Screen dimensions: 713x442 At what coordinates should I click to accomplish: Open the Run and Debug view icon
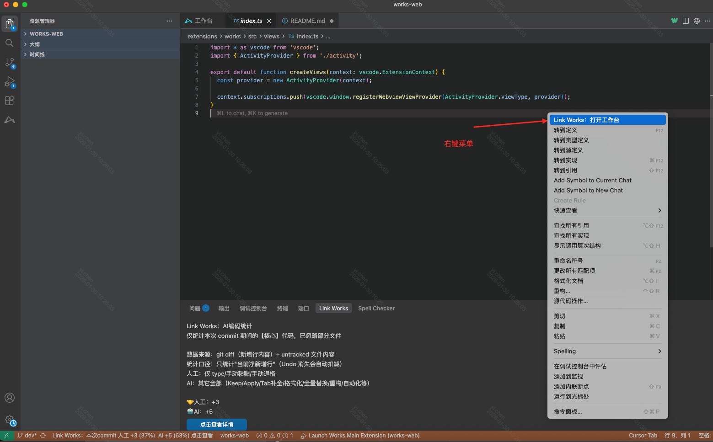10,82
